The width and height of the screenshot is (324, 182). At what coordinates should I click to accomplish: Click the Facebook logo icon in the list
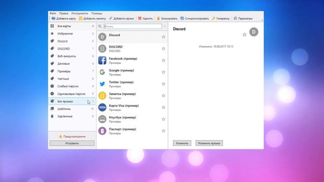coord(102,61)
